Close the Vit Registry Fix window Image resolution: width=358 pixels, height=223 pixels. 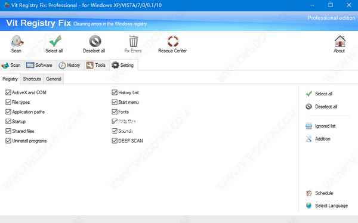(x=349, y=5)
